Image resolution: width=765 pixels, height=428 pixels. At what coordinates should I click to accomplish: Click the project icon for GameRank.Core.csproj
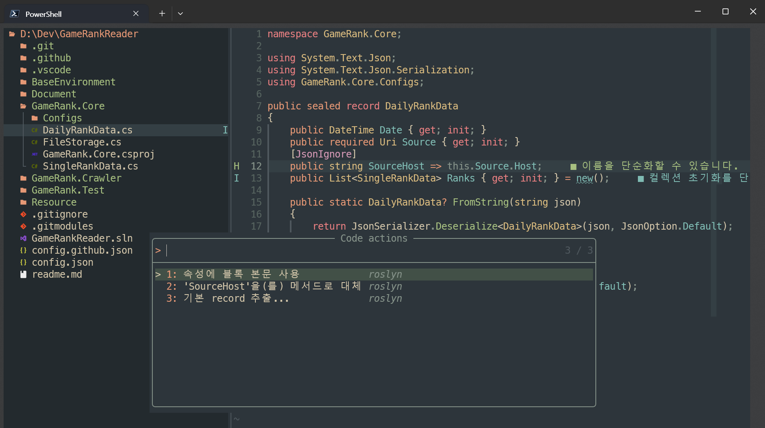(35, 154)
